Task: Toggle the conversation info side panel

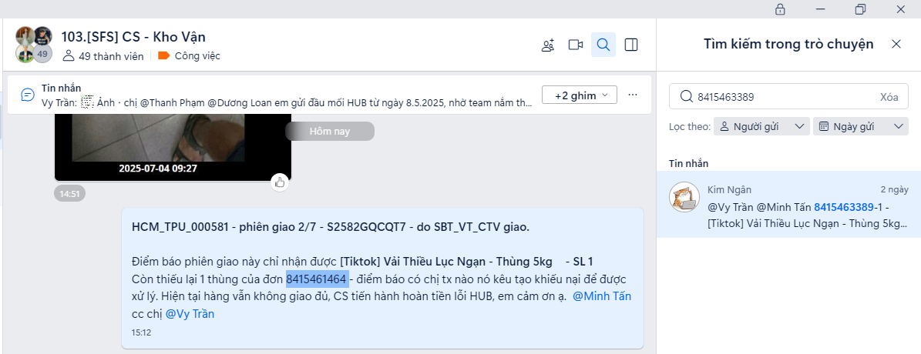Action: coord(631,45)
